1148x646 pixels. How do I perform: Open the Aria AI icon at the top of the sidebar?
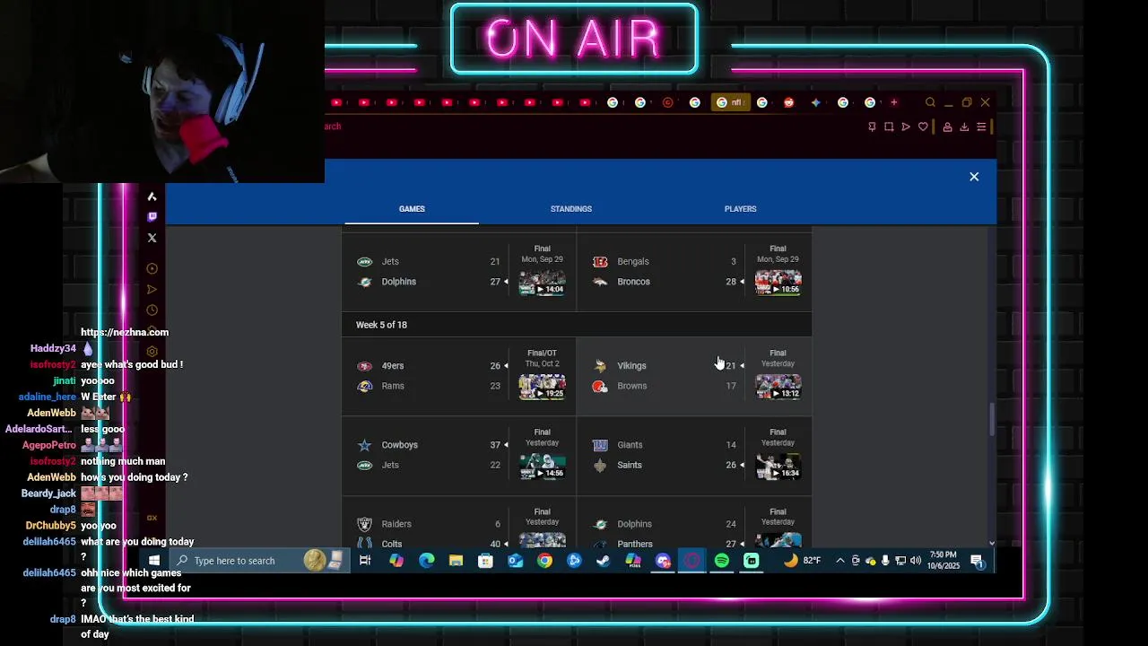152,196
